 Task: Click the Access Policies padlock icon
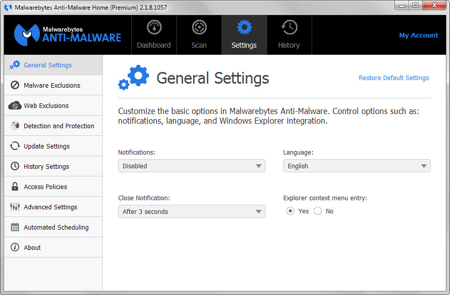[15, 187]
